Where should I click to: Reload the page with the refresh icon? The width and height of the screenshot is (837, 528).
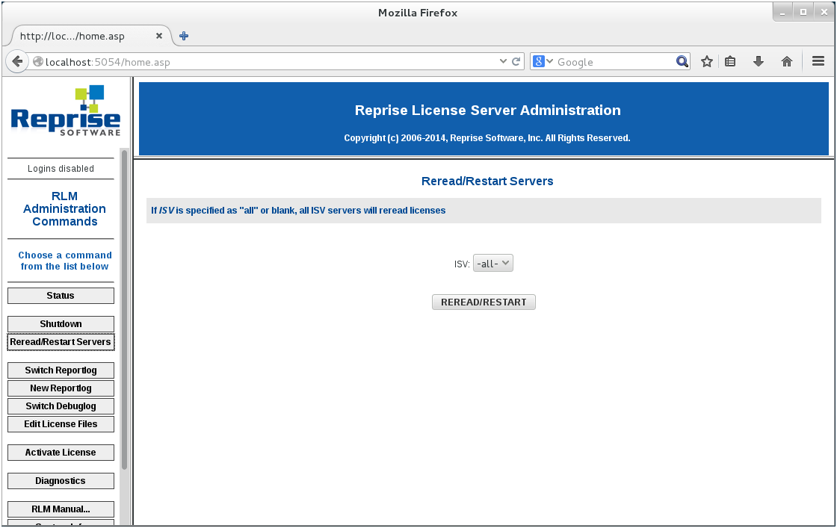pos(516,61)
